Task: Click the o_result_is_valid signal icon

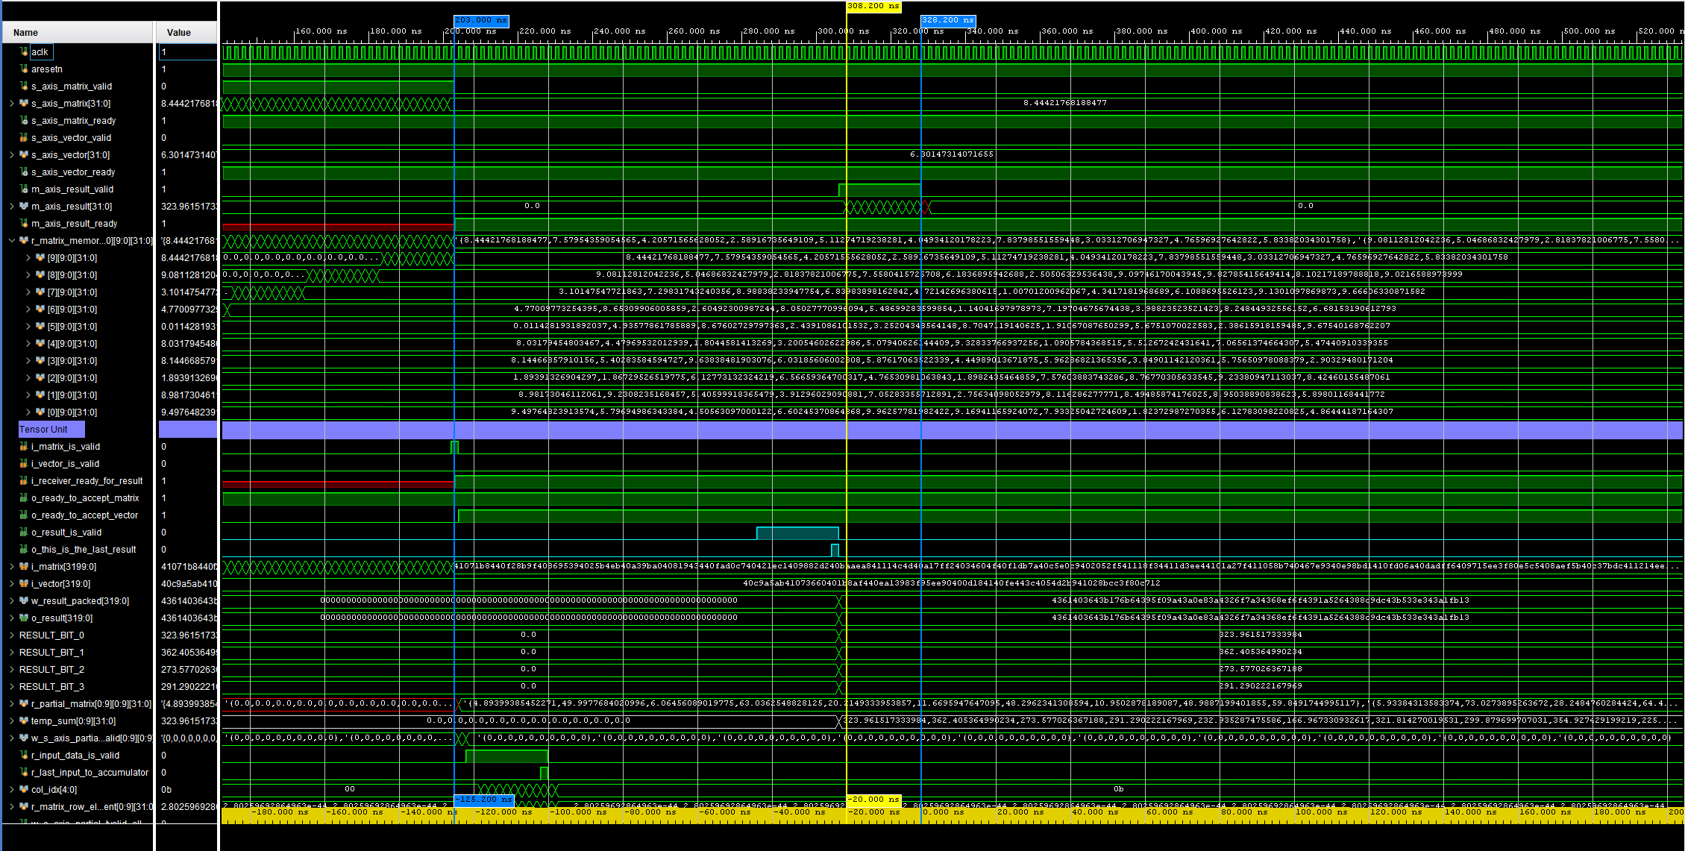Action: coord(24,533)
